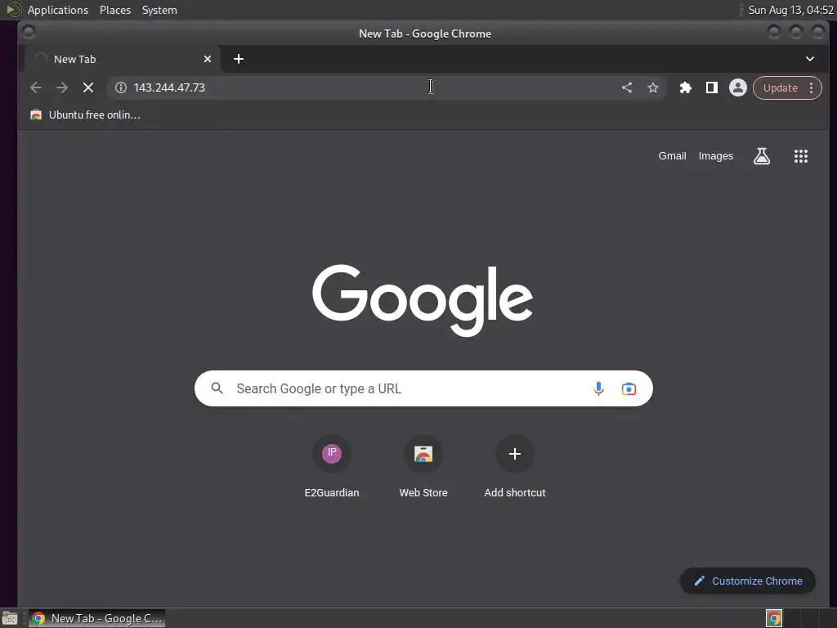
Task: Bookmark this tab with the star
Action: (x=653, y=87)
